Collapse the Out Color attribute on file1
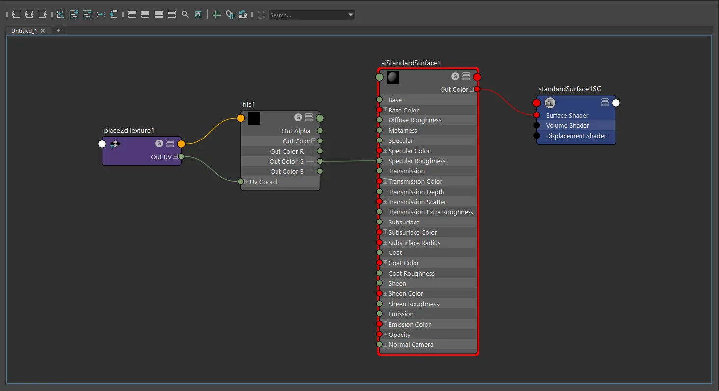 [314, 141]
